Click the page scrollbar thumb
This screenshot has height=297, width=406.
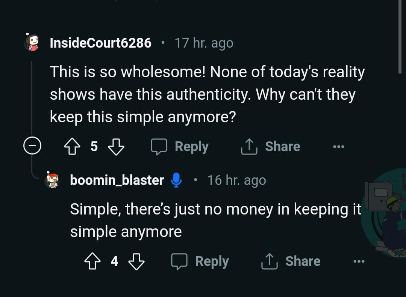tap(400, 36)
